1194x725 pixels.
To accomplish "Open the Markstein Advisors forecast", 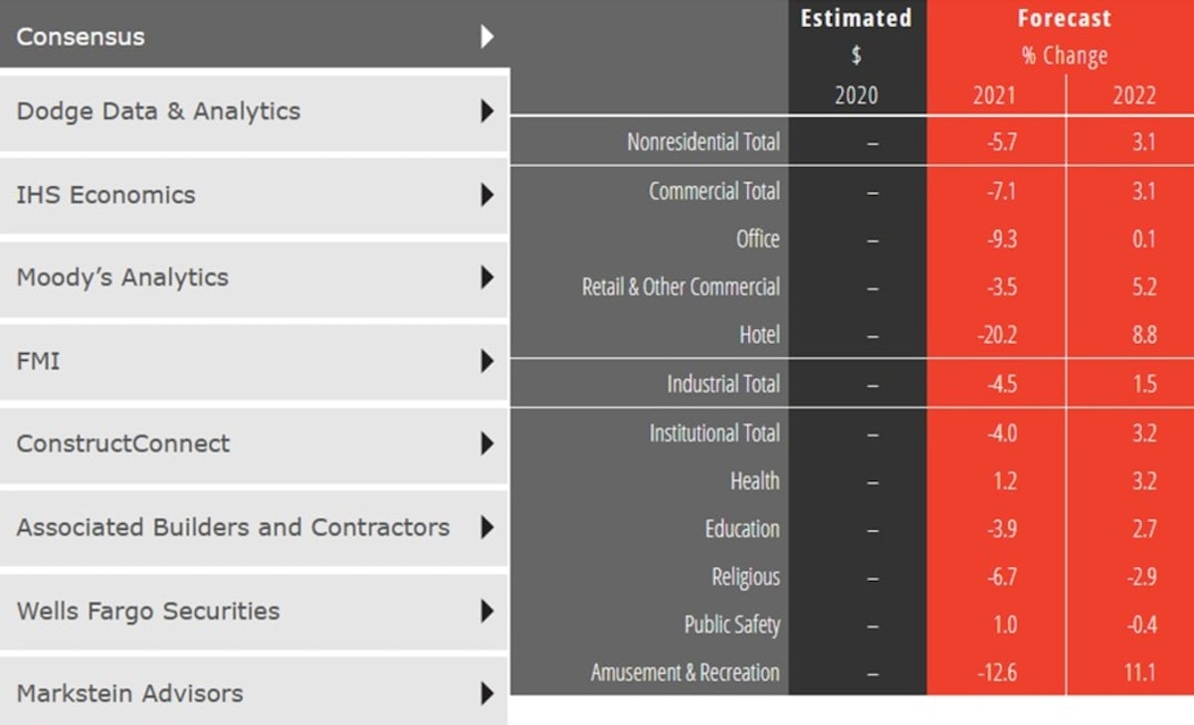I will coord(121,694).
